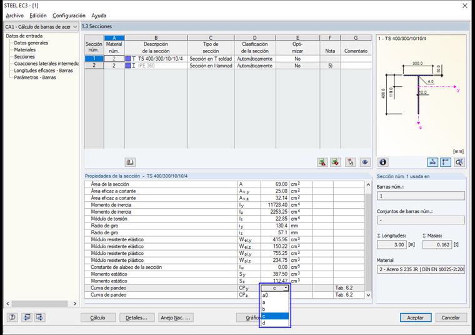Open the Ayuda menu
This screenshot has width=475, height=335.
pos(99,16)
